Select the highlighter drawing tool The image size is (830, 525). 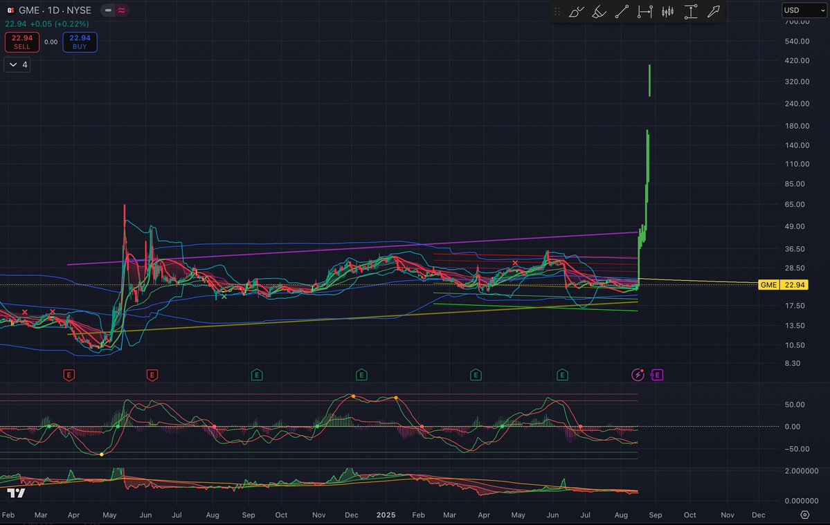599,12
